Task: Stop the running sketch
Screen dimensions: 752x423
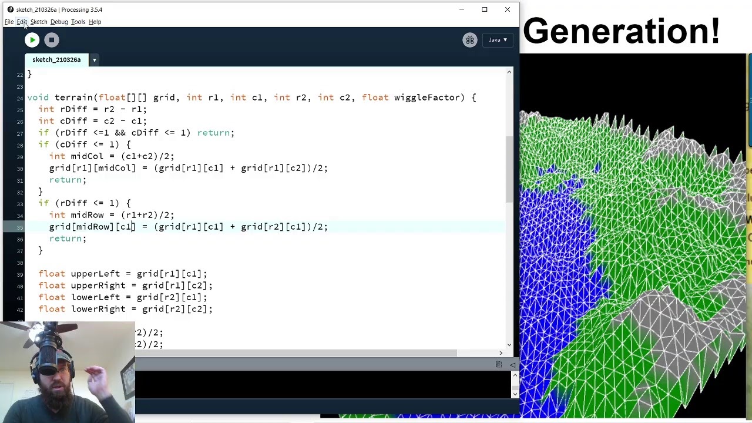Action: [51, 40]
